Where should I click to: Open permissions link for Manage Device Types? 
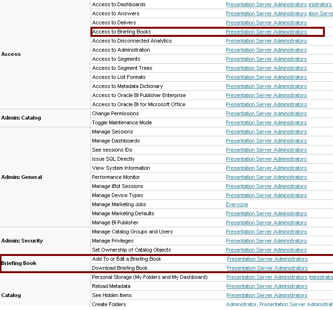[x=266, y=196]
